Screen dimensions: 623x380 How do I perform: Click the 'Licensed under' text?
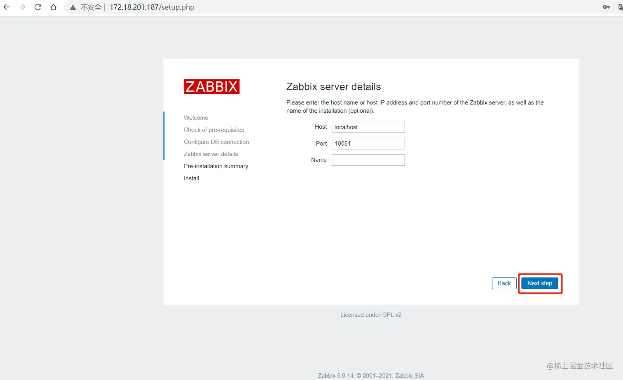pyautogui.click(x=361, y=315)
